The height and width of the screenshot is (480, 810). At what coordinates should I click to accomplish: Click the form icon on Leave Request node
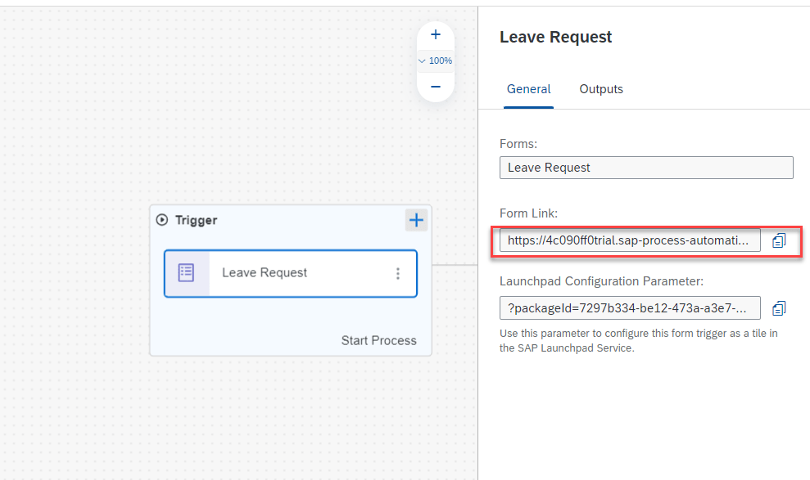[x=187, y=273]
